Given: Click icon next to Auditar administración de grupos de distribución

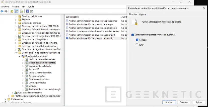Looking at the screenshot, I should click(67, 28).
